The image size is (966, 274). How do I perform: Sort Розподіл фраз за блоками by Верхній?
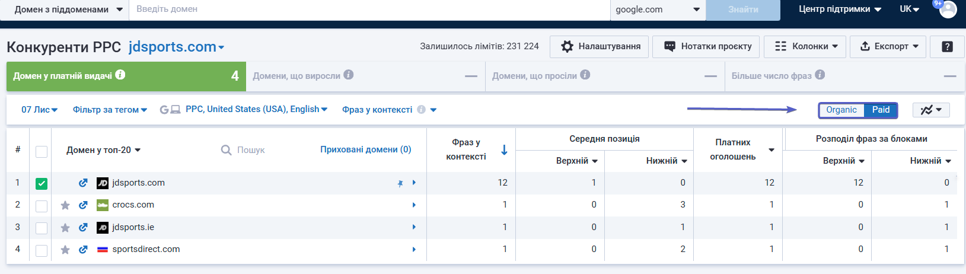[843, 161]
